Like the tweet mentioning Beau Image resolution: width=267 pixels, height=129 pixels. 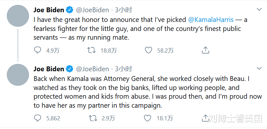(147, 118)
